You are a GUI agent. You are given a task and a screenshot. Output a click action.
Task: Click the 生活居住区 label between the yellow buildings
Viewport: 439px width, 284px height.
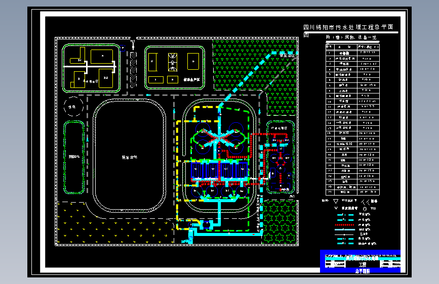(x=91, y=81)
